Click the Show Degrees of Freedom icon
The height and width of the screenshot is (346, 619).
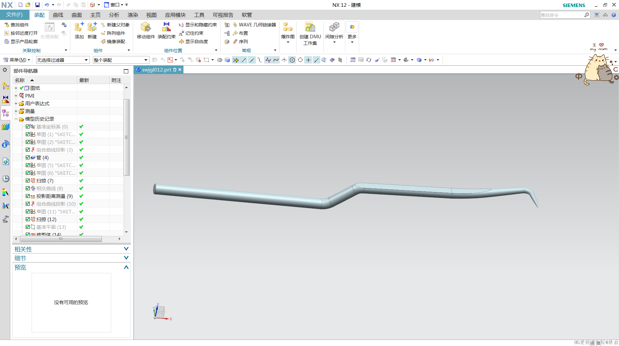(x=182, y=42)
